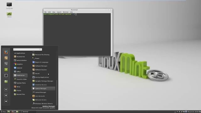Screen dimensions: 201x113
Task: Click the Bluetooth icon in the system tray
Action: pyautogui.click(x=179, y=112)
